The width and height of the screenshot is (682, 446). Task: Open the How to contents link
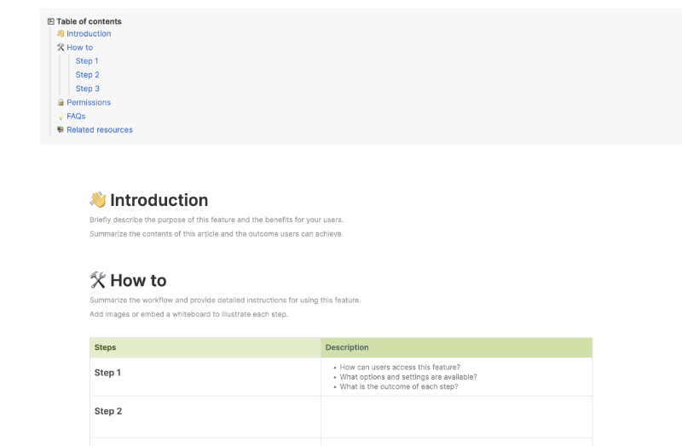click(x=79, y=48)
